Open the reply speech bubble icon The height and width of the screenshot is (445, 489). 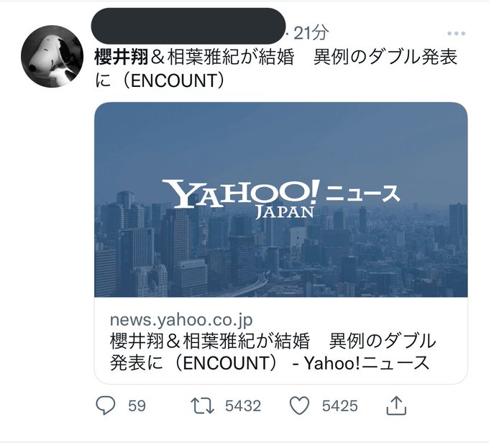pyautogui.click(x=106, y=405)
